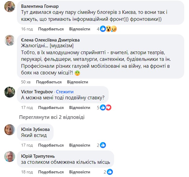Reply to Єлена Олексіївна Дмитрієва's comment
The image size is (189, 177).
tap(78, 82)
